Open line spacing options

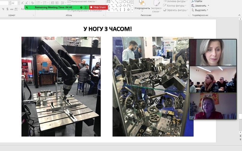click(x=63, y=3)
